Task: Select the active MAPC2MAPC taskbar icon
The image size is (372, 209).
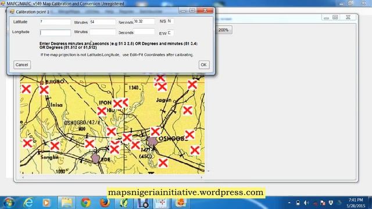Action: (162, 203)
